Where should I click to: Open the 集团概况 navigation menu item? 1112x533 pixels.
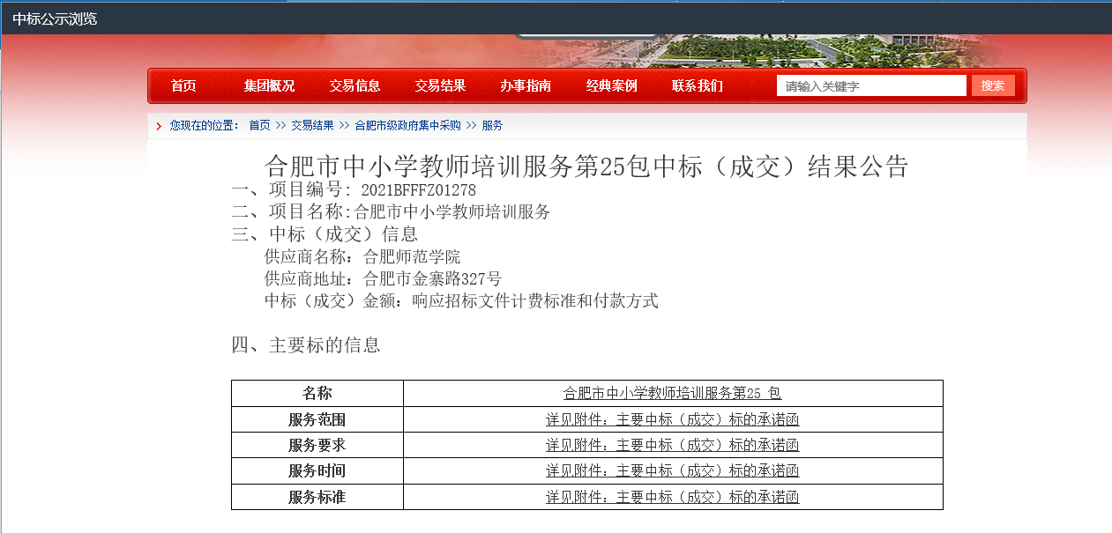269,86
